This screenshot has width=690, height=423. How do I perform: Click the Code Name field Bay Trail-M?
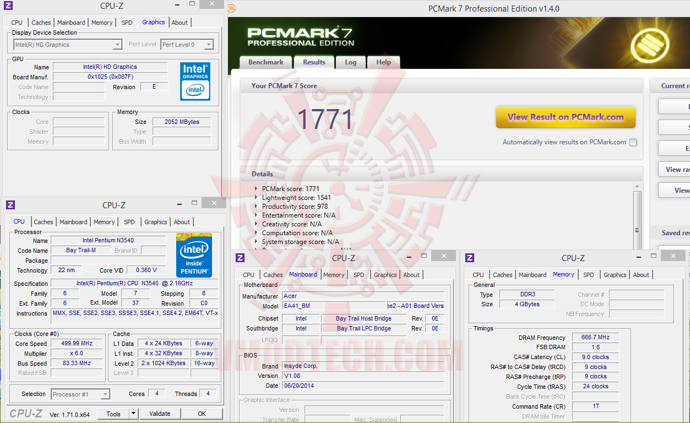81,250
